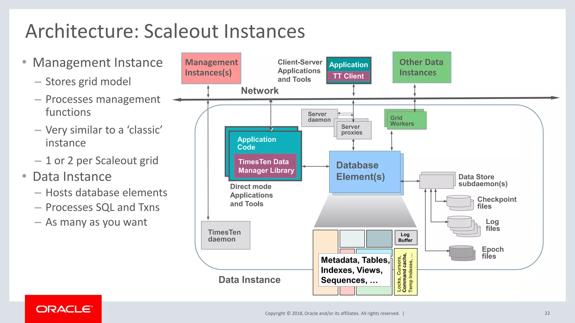The width and height of the screenshot is (575, 323).
Task: Click the slide number 22
Action: click(x=547, y=313)
